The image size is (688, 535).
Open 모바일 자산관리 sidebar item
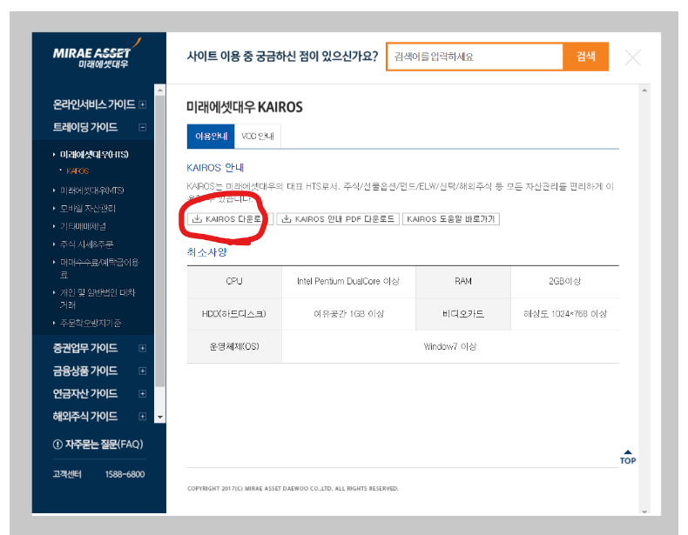point(88,209)
